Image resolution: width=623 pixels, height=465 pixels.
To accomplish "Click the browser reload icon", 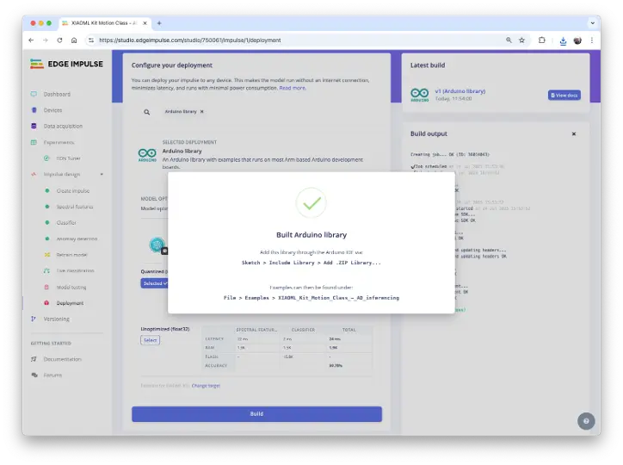I will pos(59,40).
